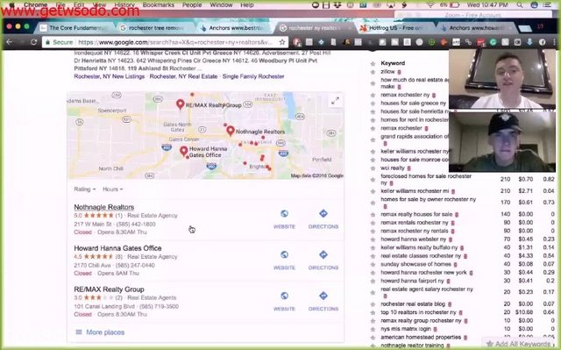Switch to 'Hotfrog US' tab

click(x=395, y=27)
